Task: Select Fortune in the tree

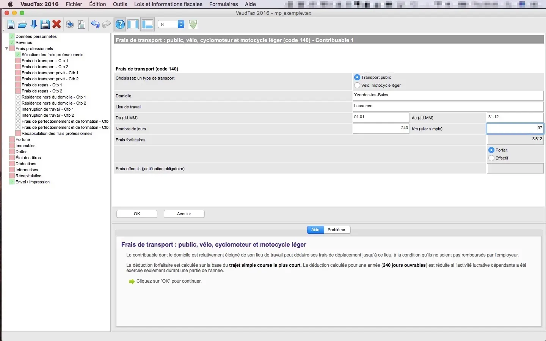Action: pyautogui.click(x=23, y=139)
